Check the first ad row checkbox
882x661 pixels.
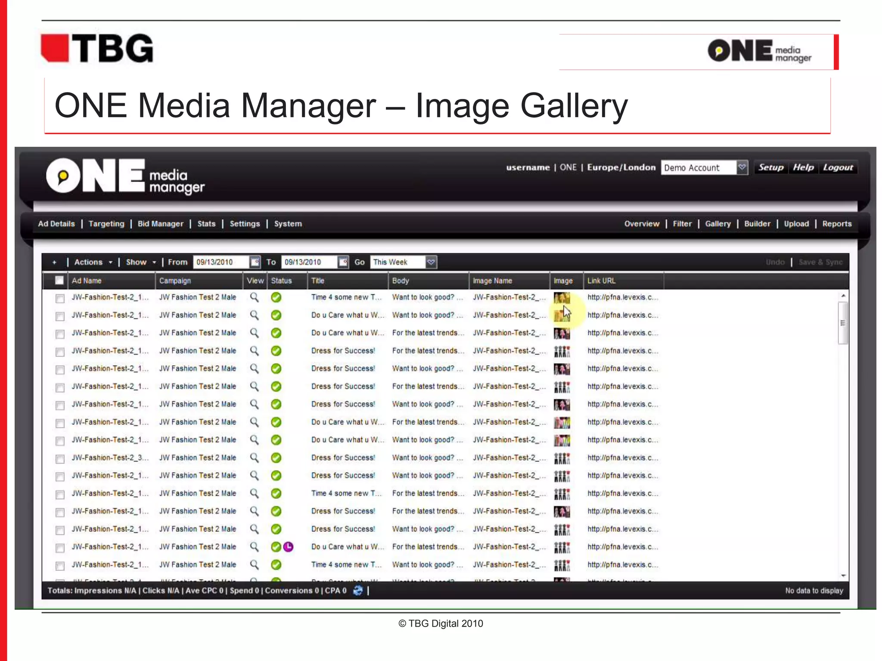tap(60, 298)
